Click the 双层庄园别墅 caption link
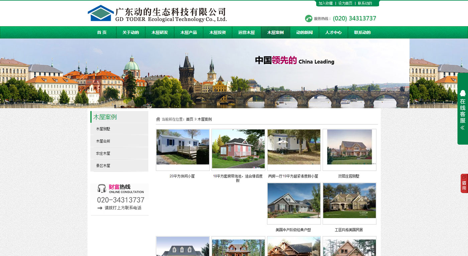This screenshot has width=468, height=256. pos(349,176)
